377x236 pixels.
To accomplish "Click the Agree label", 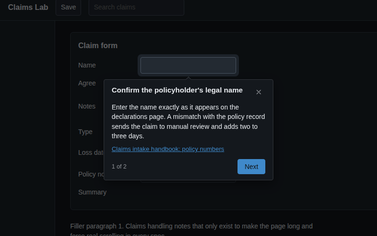I will 87,83.
